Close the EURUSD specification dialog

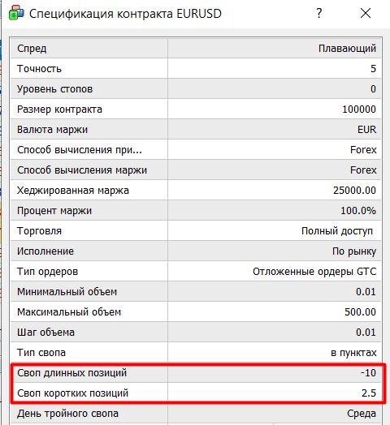366,13
